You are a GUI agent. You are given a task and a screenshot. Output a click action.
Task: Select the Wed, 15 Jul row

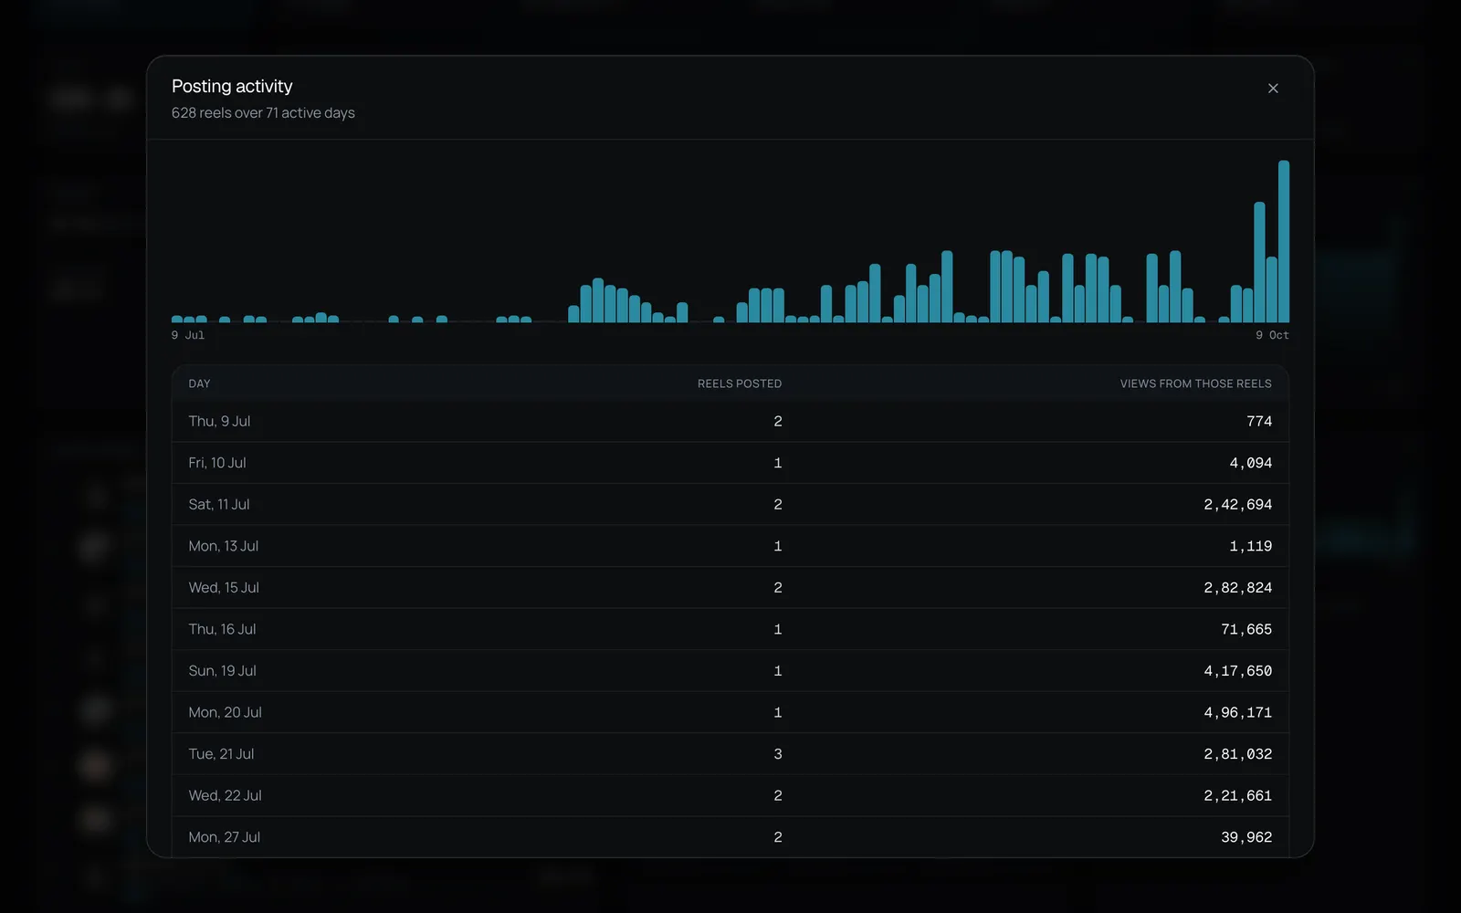click(730, 588)
